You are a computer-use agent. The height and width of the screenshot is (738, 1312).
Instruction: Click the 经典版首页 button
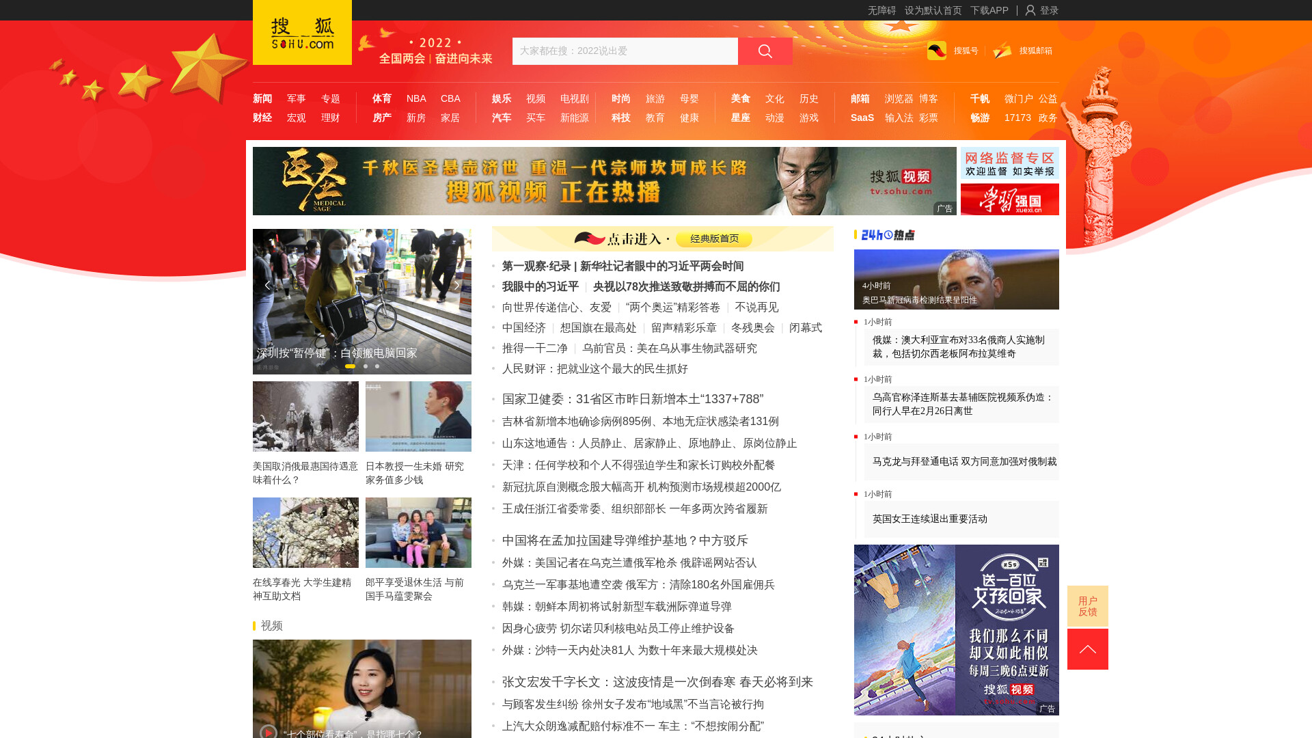pyautogui.click(x=714, y=238)
